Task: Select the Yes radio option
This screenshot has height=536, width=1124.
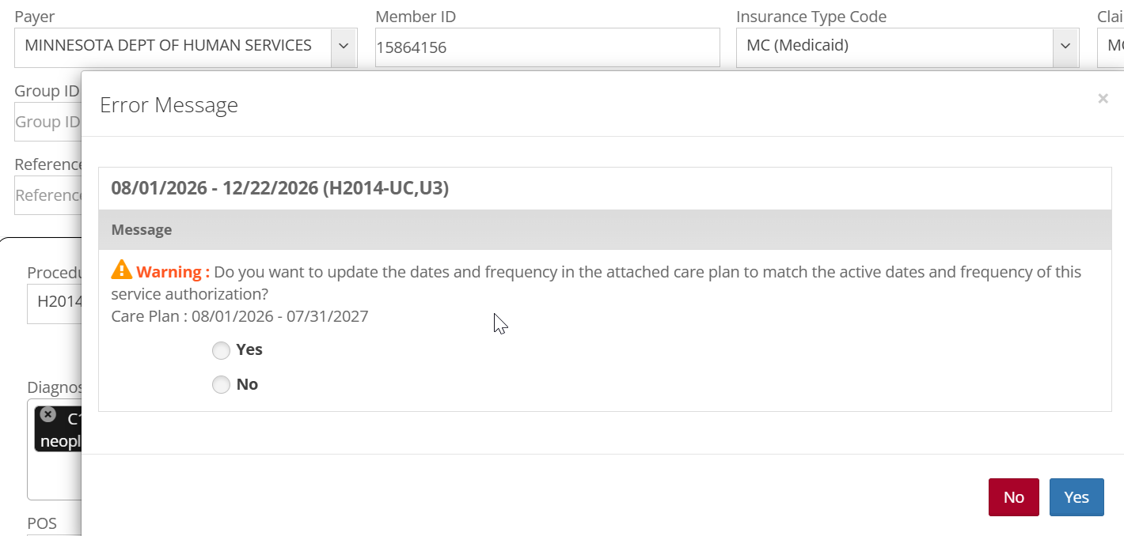Action: pos(221,350)
